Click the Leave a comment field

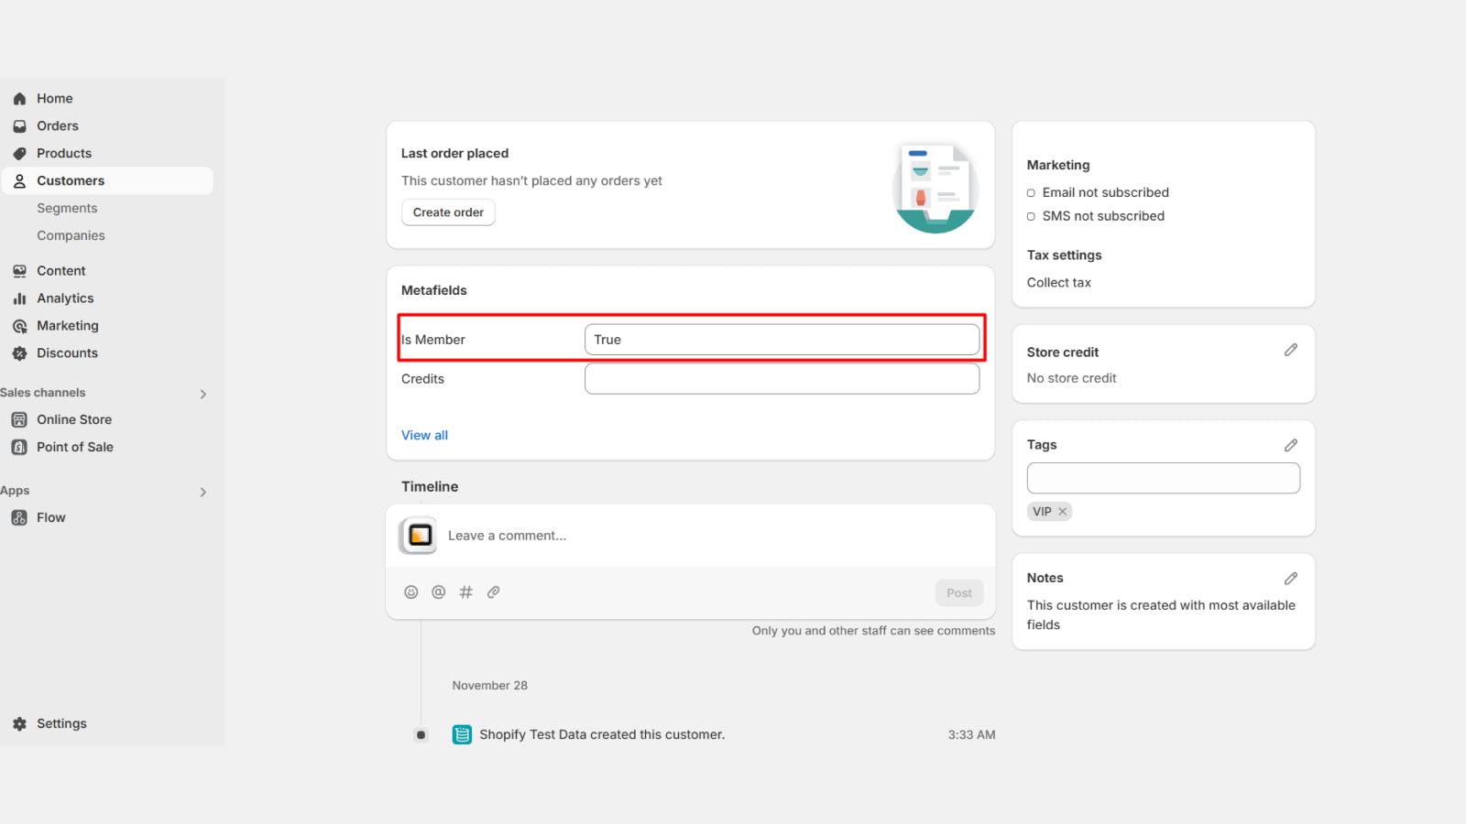tap(641, 536)
